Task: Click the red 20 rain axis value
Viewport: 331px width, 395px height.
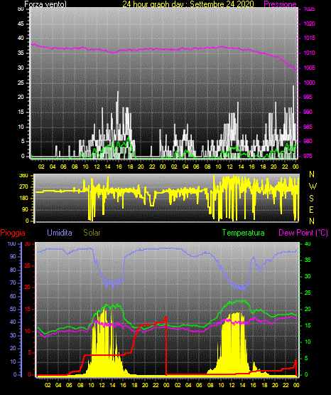Action: [x=28, y=288]
